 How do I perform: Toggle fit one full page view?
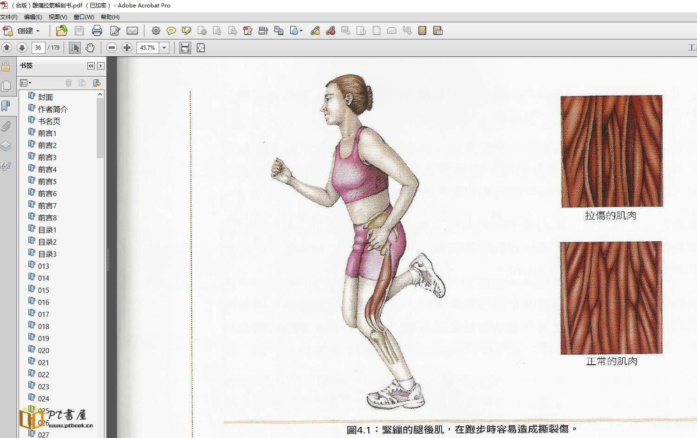[x=201, y=48]
